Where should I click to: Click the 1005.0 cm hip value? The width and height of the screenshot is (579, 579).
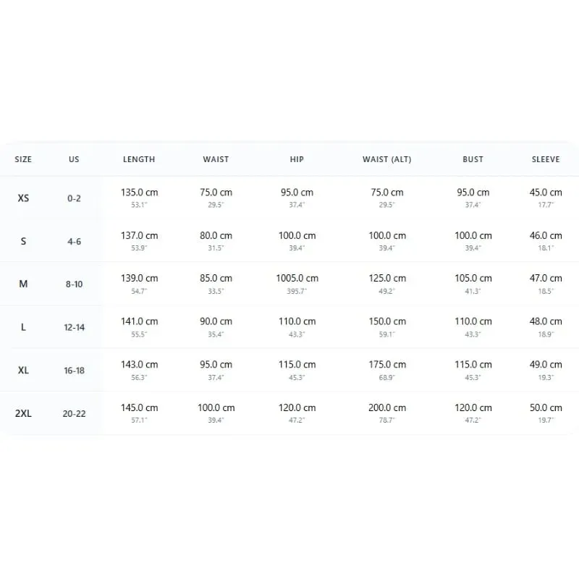(x=297, y=279)
